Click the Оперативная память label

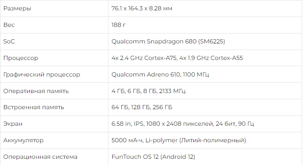36,91
